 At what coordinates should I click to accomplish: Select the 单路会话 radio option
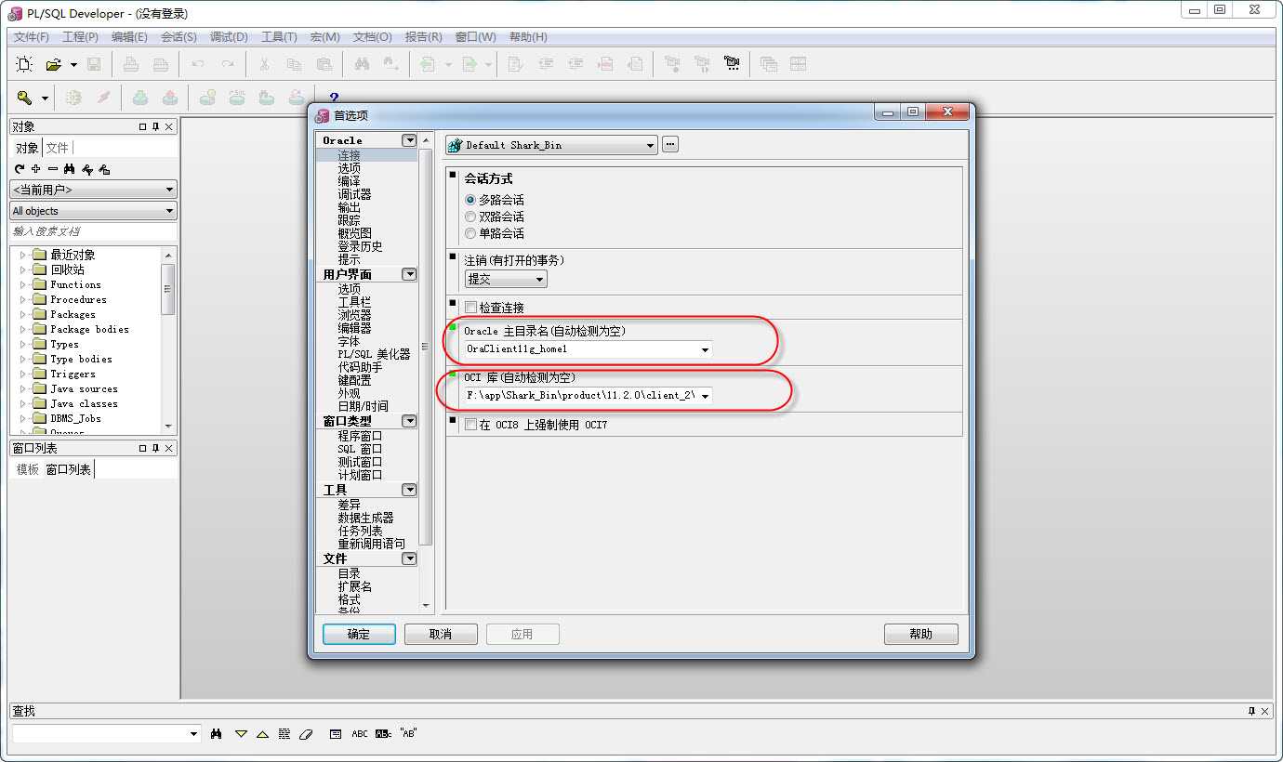click(x=470, y=233)
